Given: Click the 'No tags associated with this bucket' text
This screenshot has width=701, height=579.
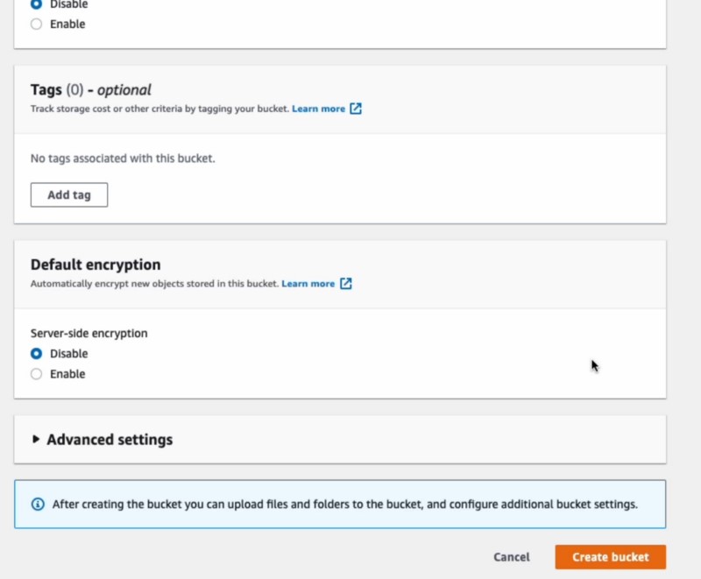Looking at the screenshot, I should click(x=123, y=159).
